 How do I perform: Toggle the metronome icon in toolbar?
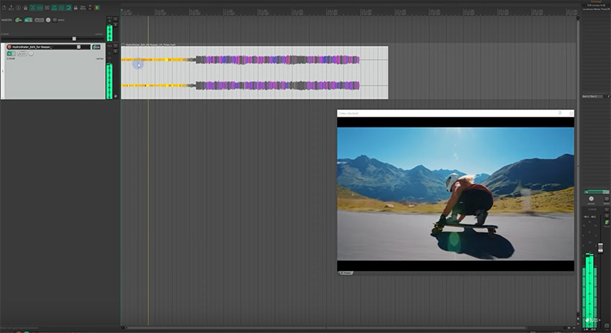(25, 8)
